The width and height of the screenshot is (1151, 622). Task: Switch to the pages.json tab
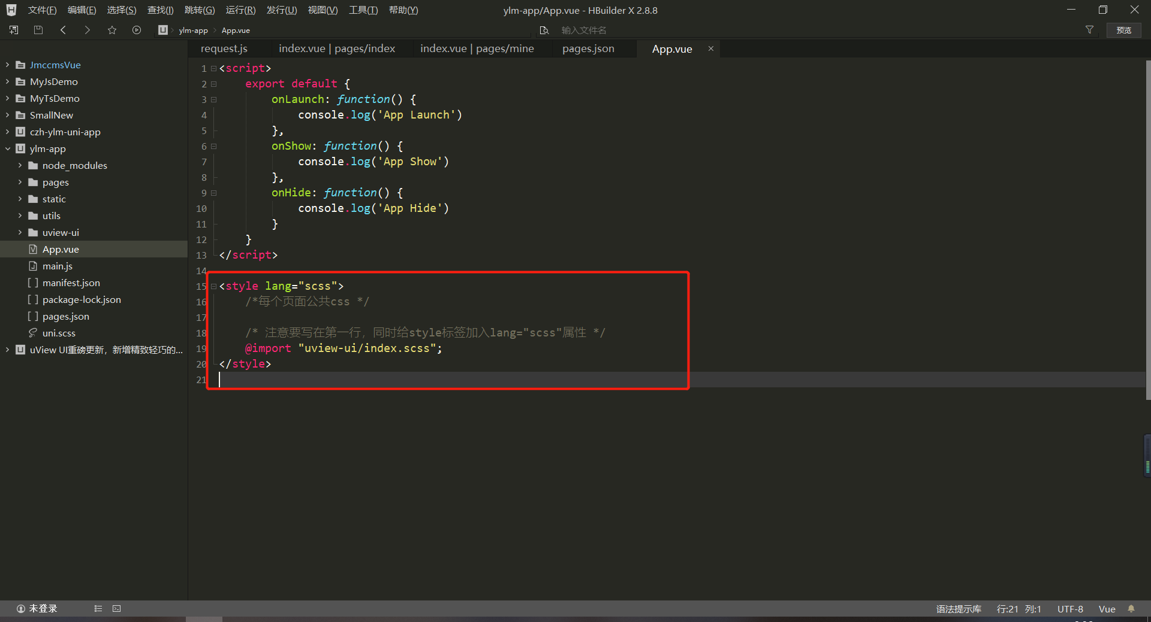coord(588,48)
